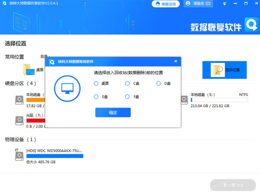Click the 选择位置 page heading
This screenshot has height=196, width=260.
(16, 43)
